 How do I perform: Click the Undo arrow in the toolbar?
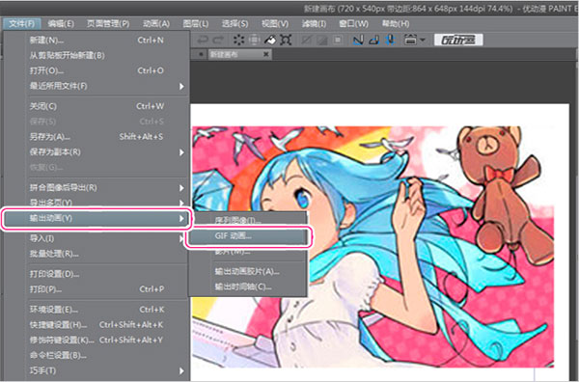203,40
